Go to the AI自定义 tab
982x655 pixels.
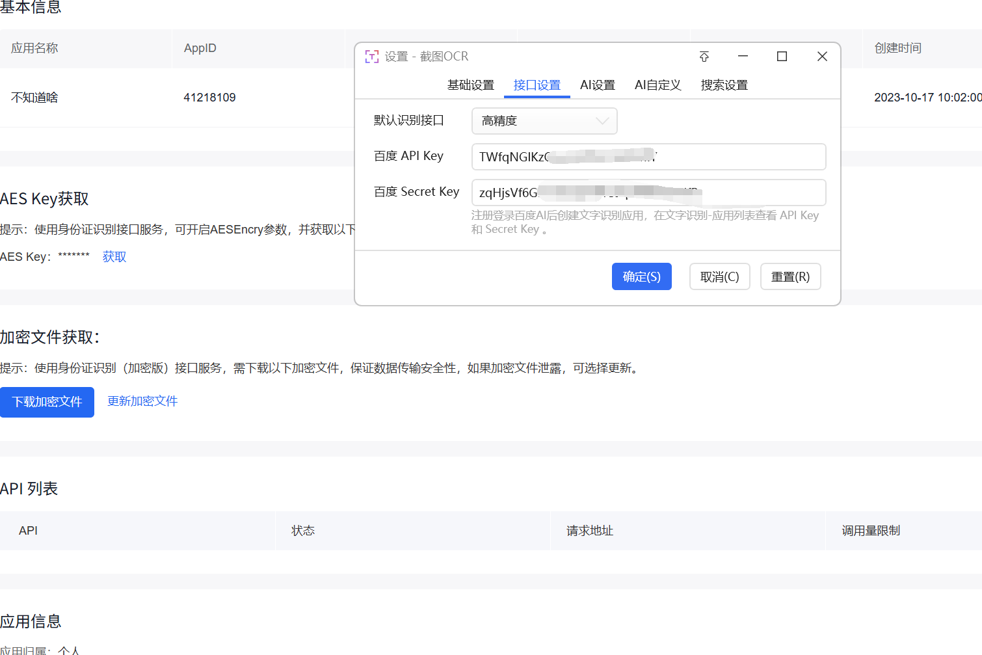[657, 85]
